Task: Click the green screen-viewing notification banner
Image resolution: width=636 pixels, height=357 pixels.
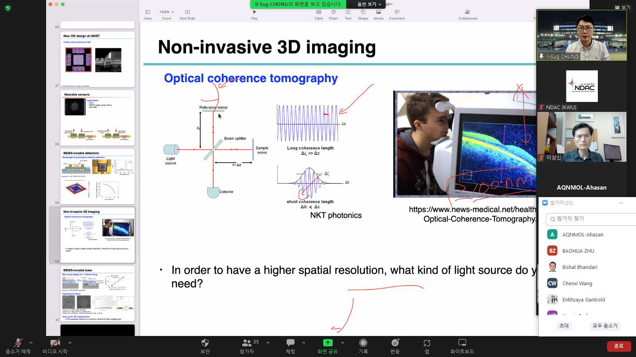Action: click(298, 4)
